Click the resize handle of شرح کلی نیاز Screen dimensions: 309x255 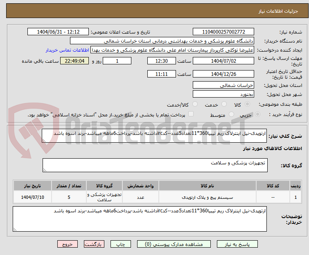click(44, 141)
